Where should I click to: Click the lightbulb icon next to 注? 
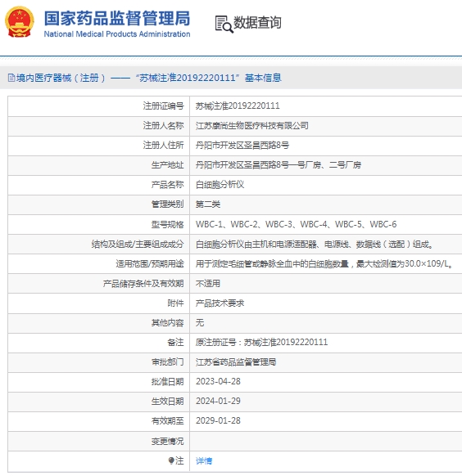(171, 460)
